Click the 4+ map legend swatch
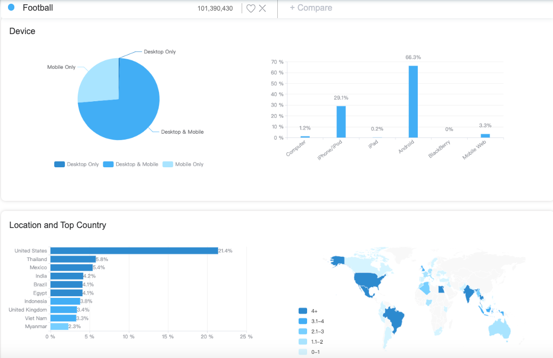 tap(303, 311)
